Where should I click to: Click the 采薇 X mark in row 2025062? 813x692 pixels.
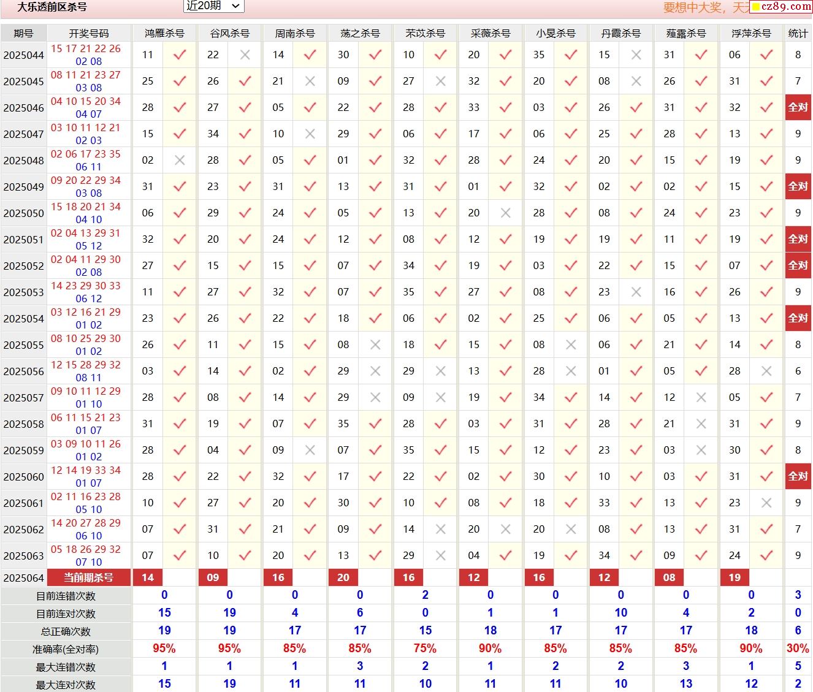pyautogui.click(x=506, y=529)
